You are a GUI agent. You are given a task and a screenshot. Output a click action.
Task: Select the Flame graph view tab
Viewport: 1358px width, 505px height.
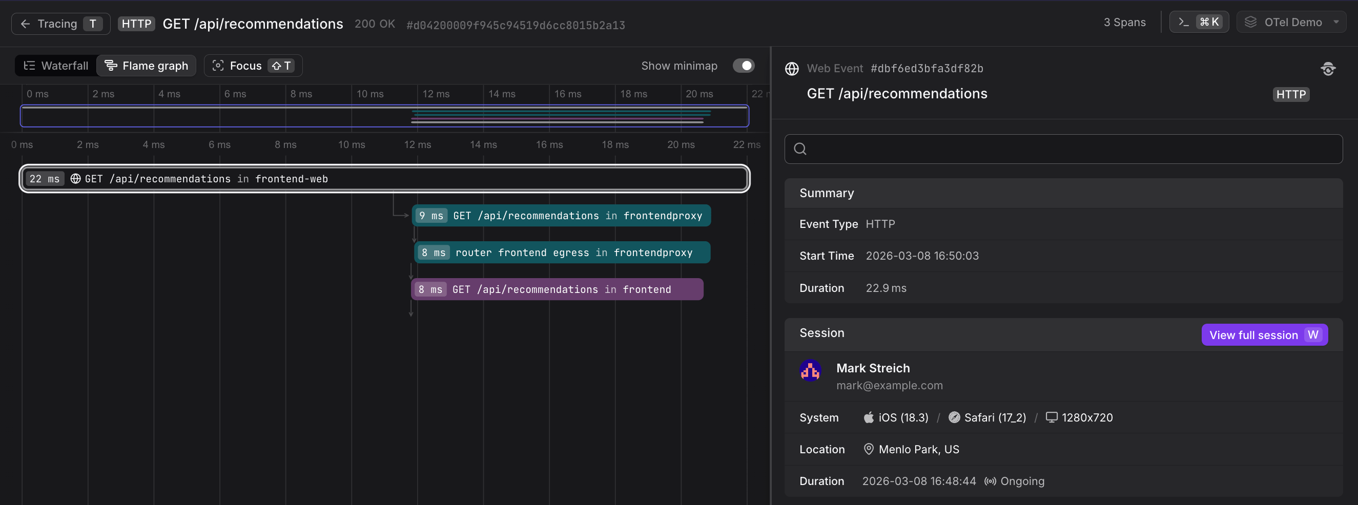[147, 66]
